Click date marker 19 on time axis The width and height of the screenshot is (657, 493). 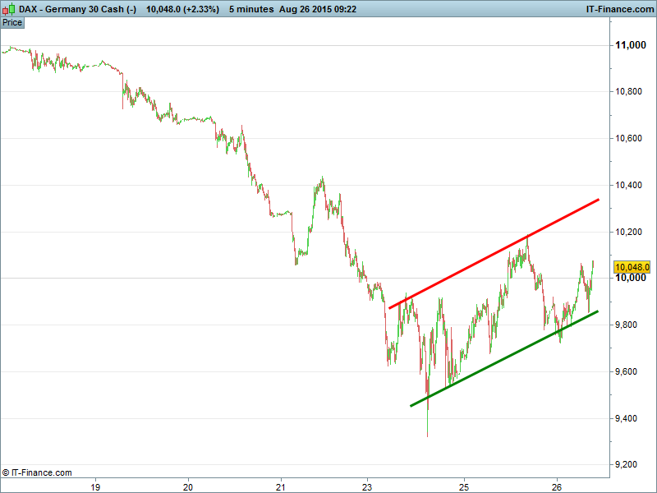[95, 486]
